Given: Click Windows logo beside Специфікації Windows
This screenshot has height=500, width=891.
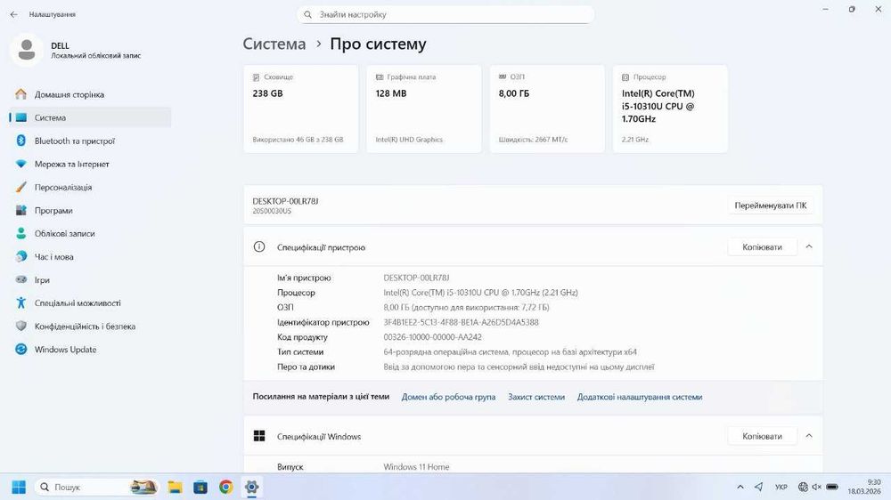Looking at the screenshot, I should (259, 436).
